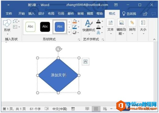Click the Share icon in ribbon header
Image resolution: width=159 pixels, height=113 pixels.
(145, 14)
